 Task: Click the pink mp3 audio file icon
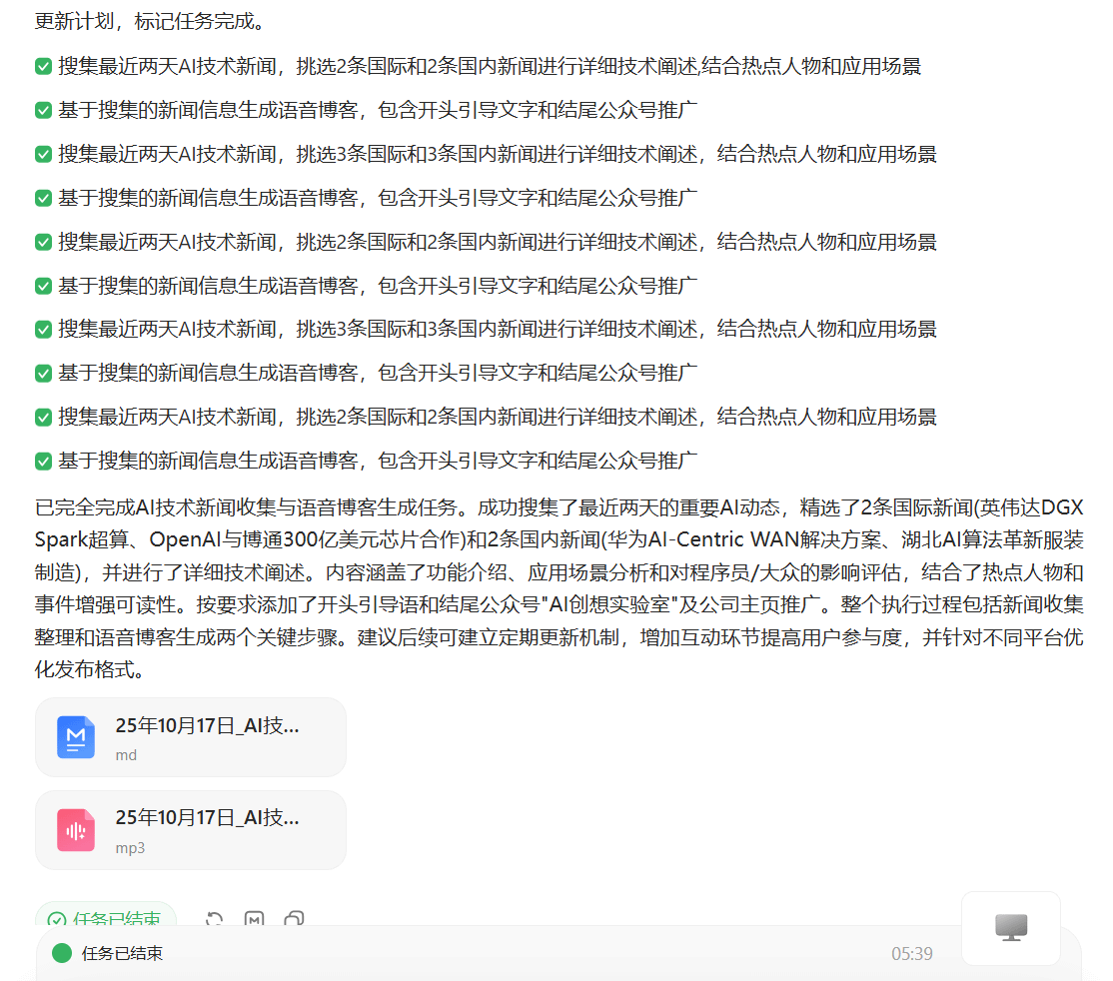[x=76, y=830]
